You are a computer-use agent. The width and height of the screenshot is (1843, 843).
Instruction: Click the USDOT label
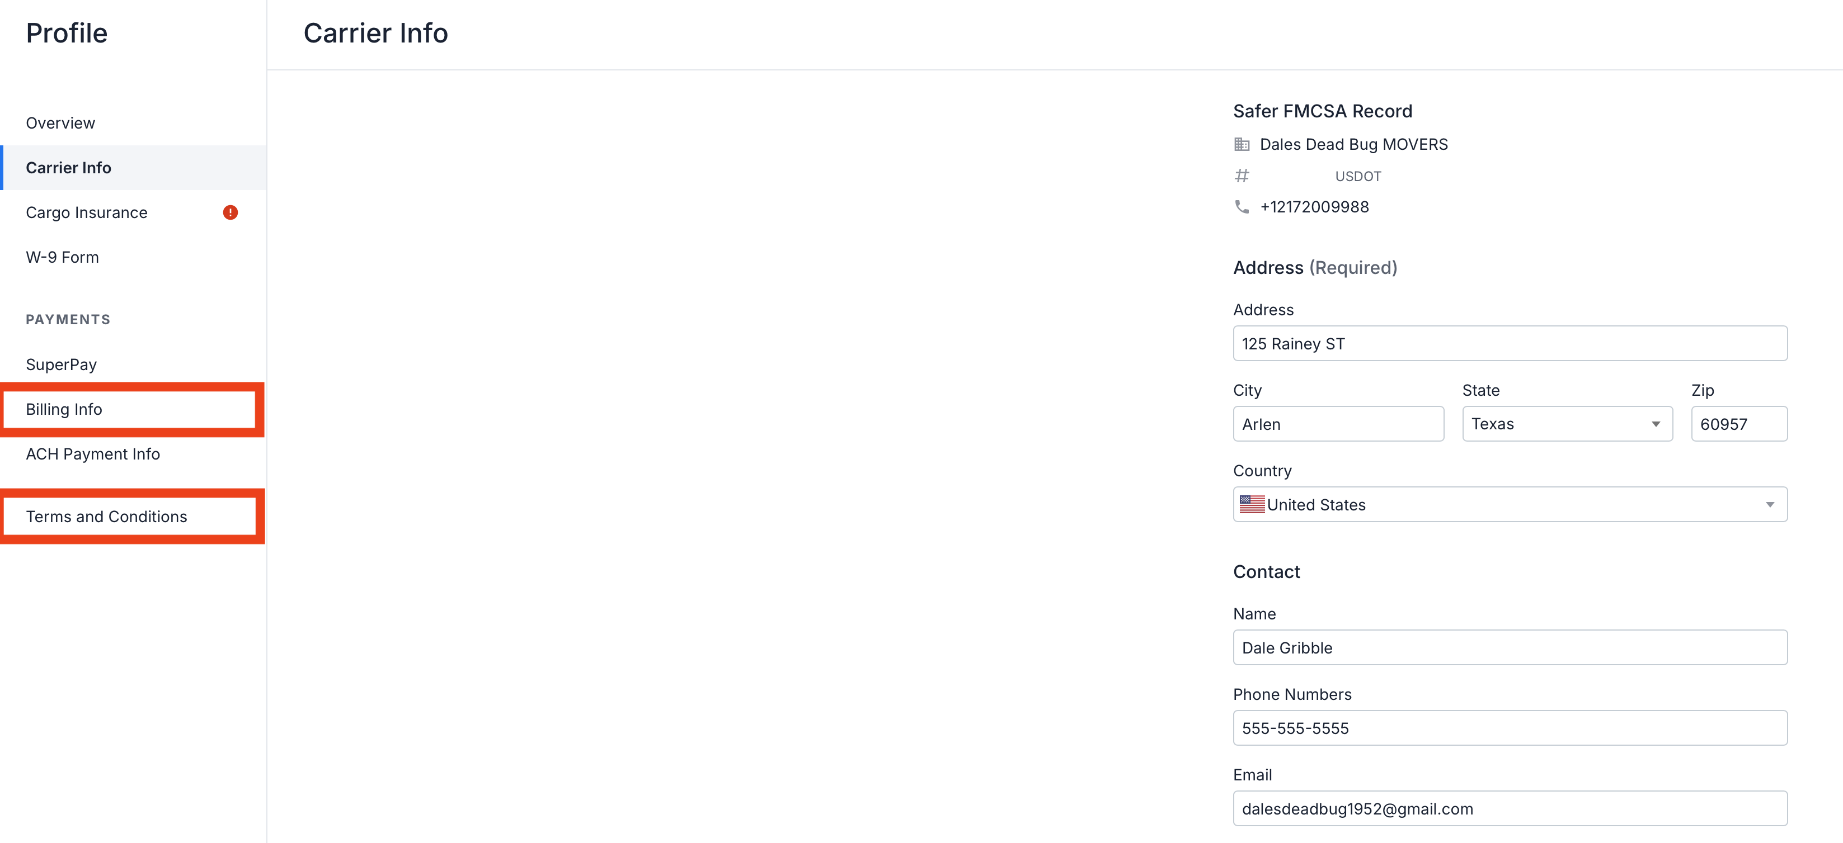coord(1358,176)
